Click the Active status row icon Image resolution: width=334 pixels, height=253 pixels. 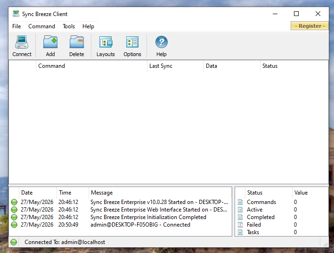pyautogui.click(x=240, y=210)
